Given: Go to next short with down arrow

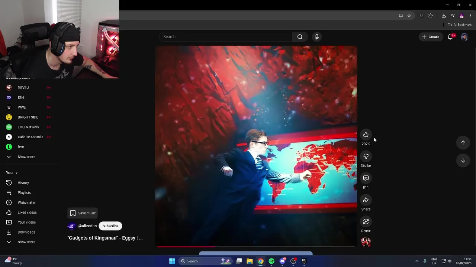Looking at the screenshot, I should point(463,161).
